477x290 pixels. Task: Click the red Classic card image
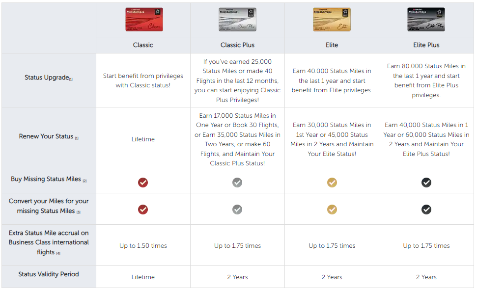click(143, 20)
